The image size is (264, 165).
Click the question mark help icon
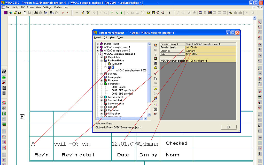(169, 13)
